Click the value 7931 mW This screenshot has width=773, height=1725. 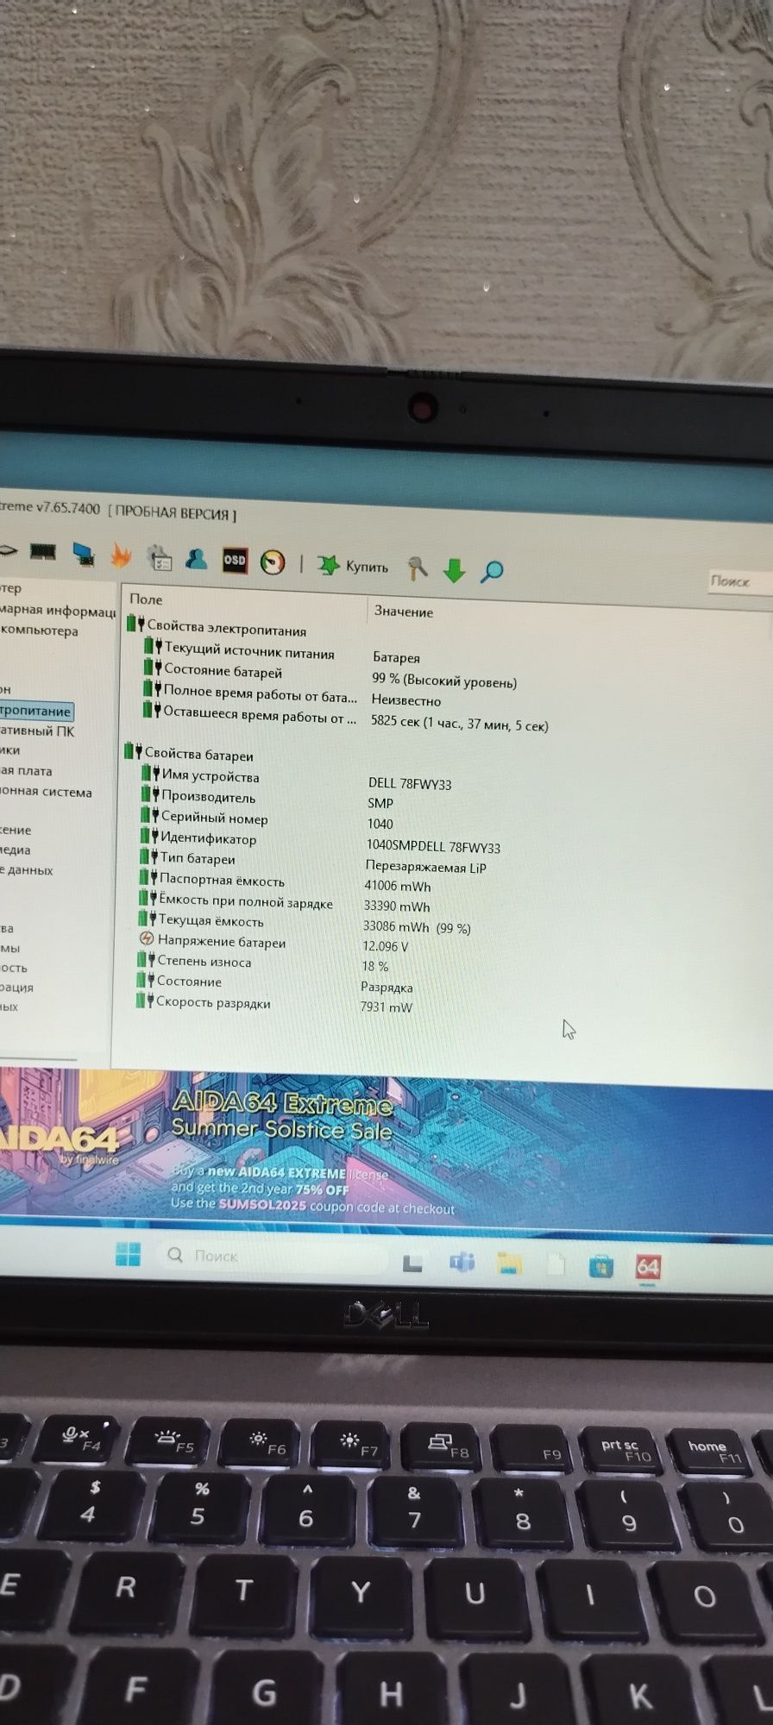pos(386,1007)
